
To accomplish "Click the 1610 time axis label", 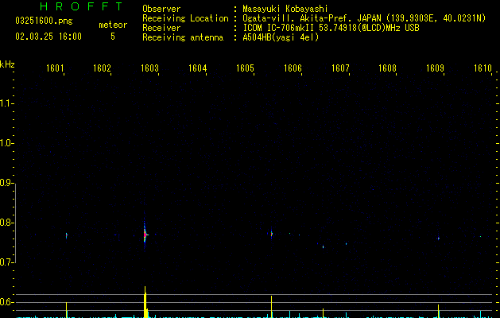I will pyautogui.click(x=483, y=68).
